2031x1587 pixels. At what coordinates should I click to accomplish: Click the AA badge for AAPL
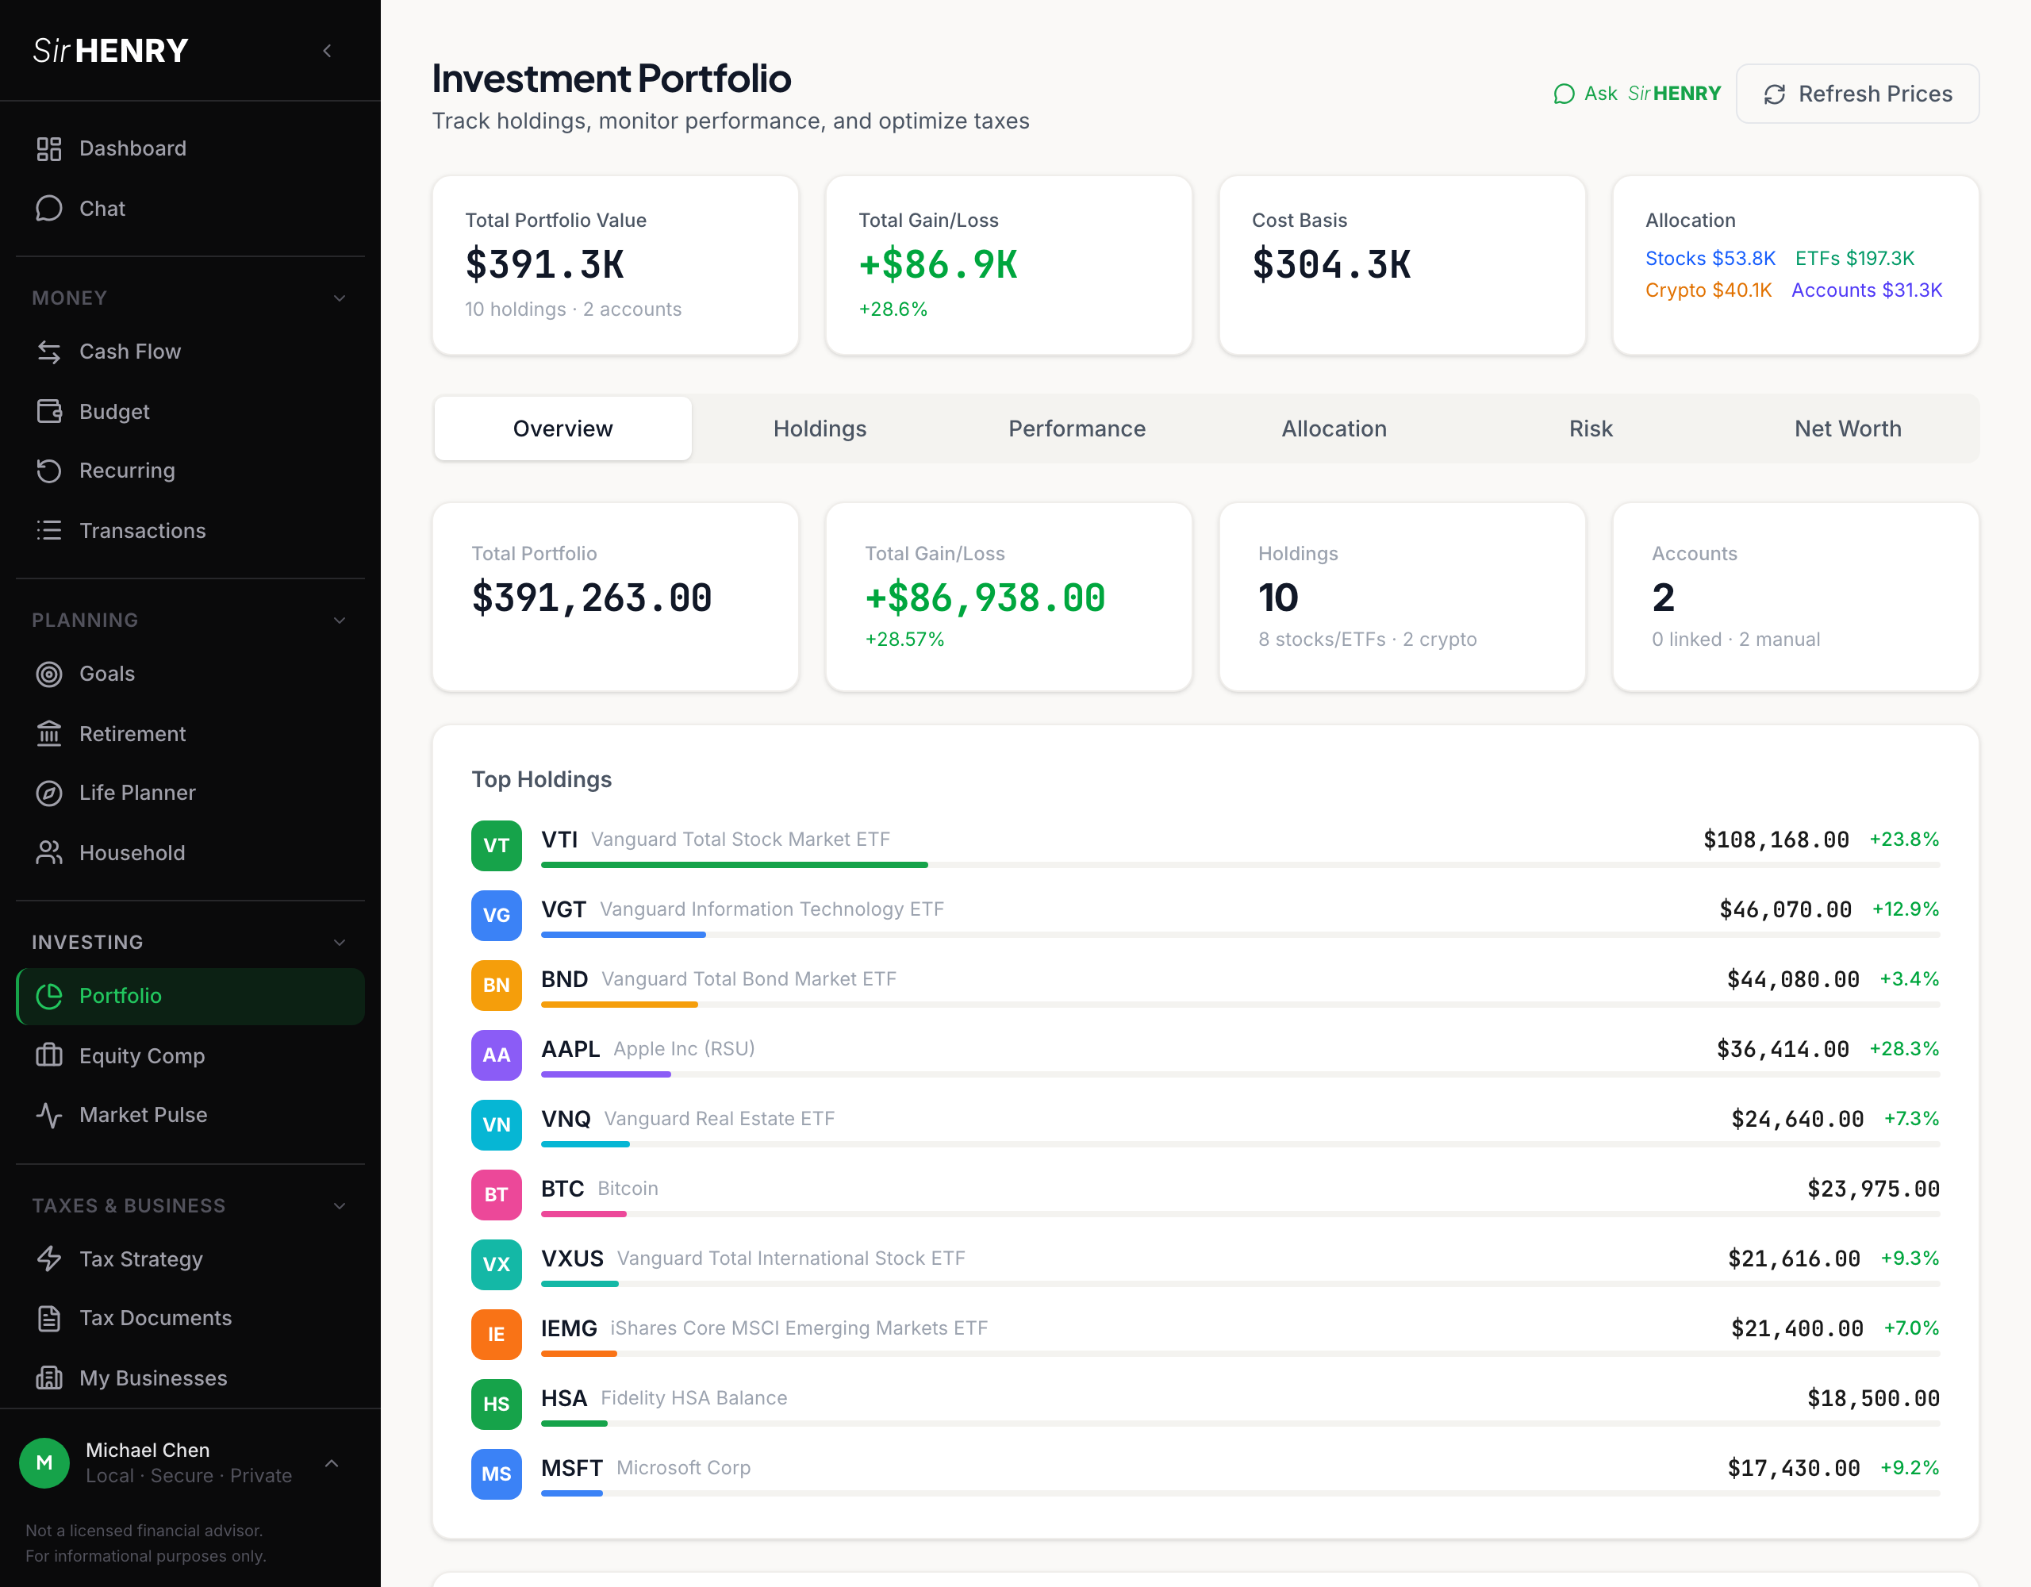click(x=496, y=1055)
